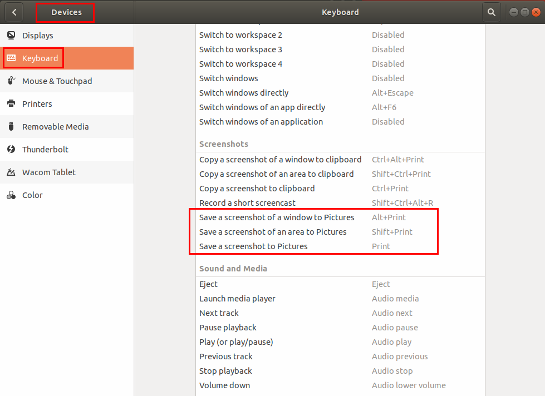Select Switch windows directly row
Screen dimensions: 545x396
340,93
